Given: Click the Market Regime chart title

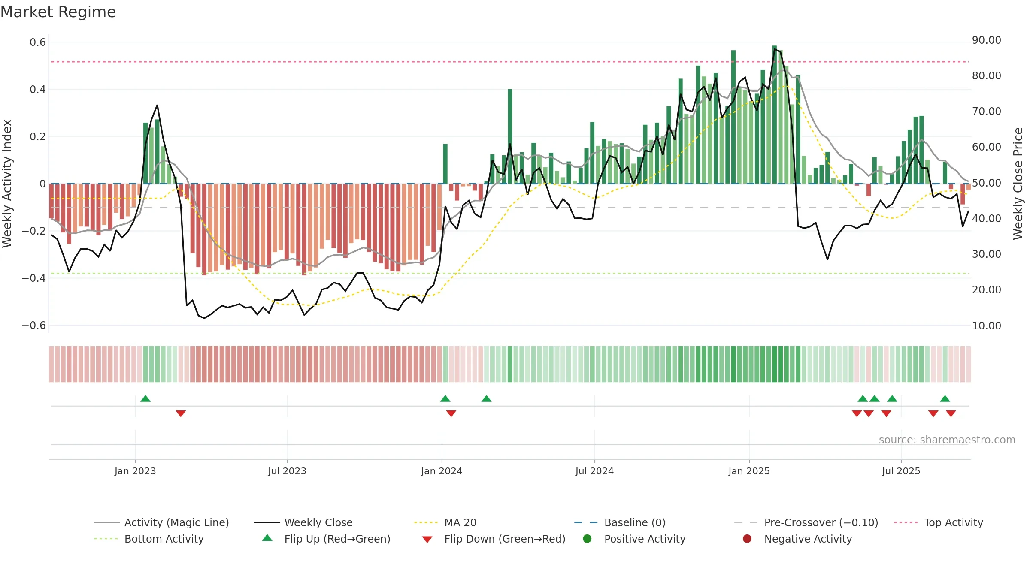Looking at the screenshot, I should (x=58, y=12).
